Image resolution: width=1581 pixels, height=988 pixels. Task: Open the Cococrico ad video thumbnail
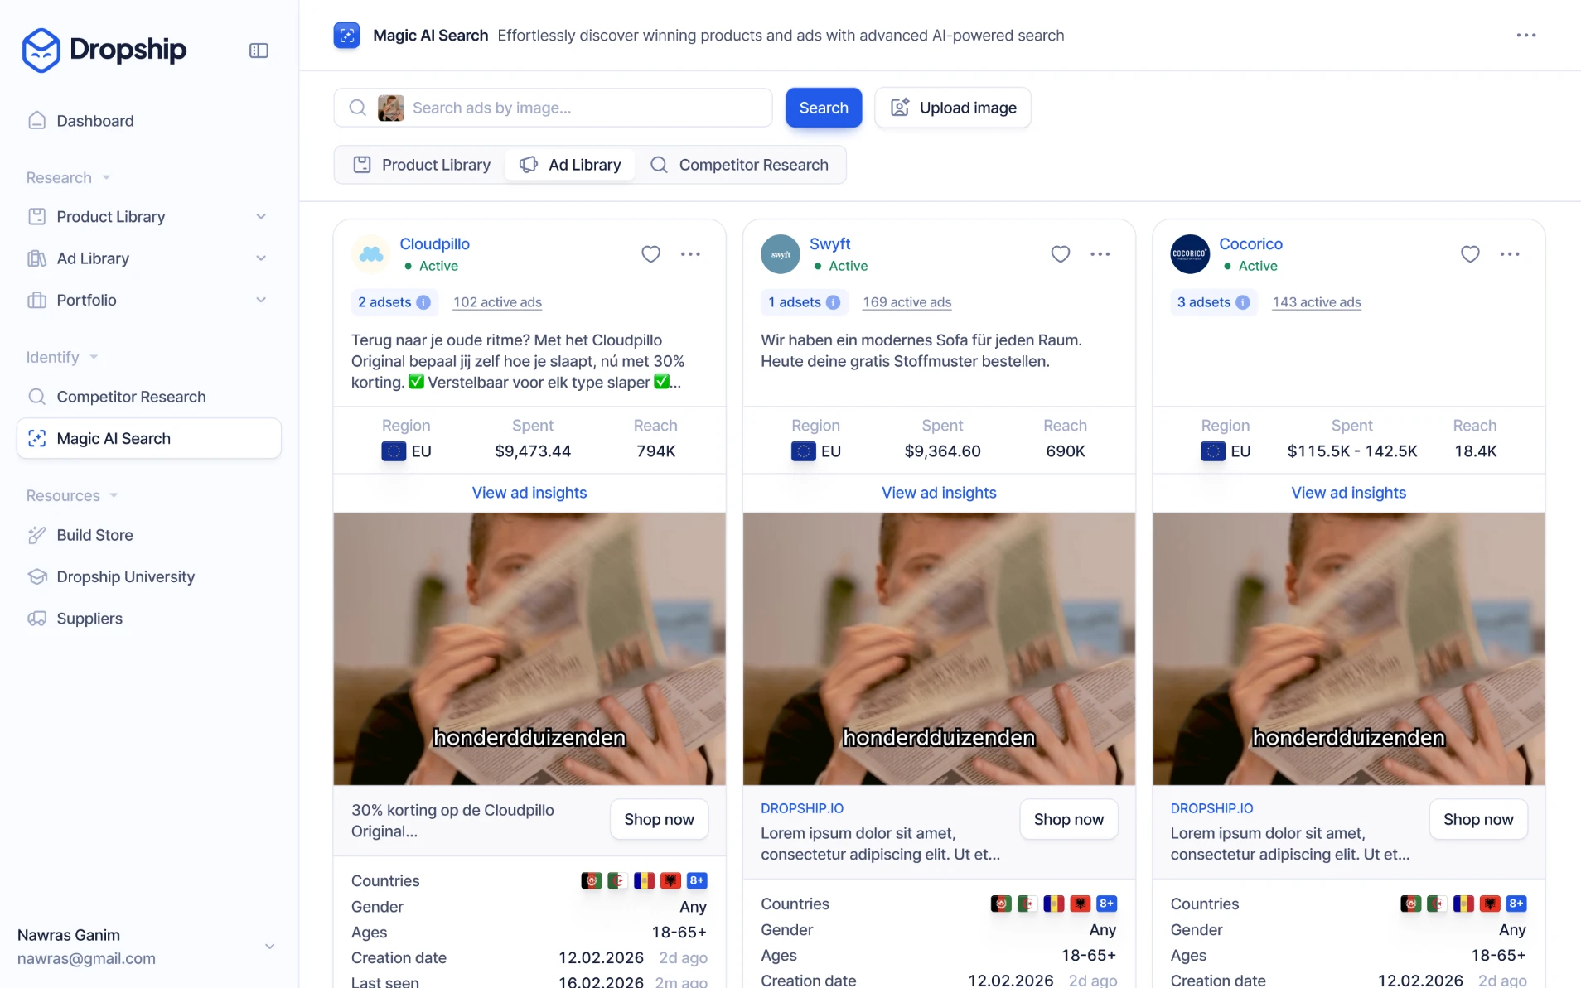1348,648
